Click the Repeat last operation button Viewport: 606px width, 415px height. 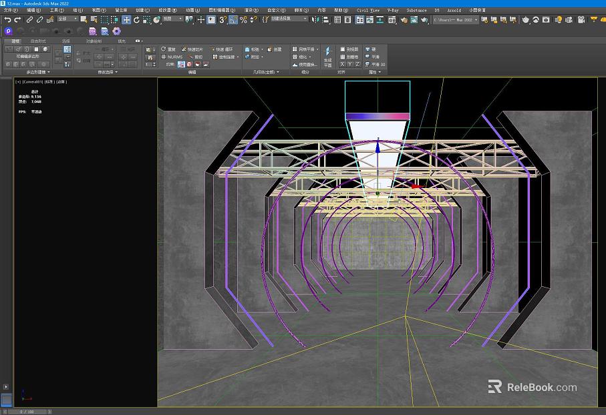pyautogui.click(x=168, y=49)
